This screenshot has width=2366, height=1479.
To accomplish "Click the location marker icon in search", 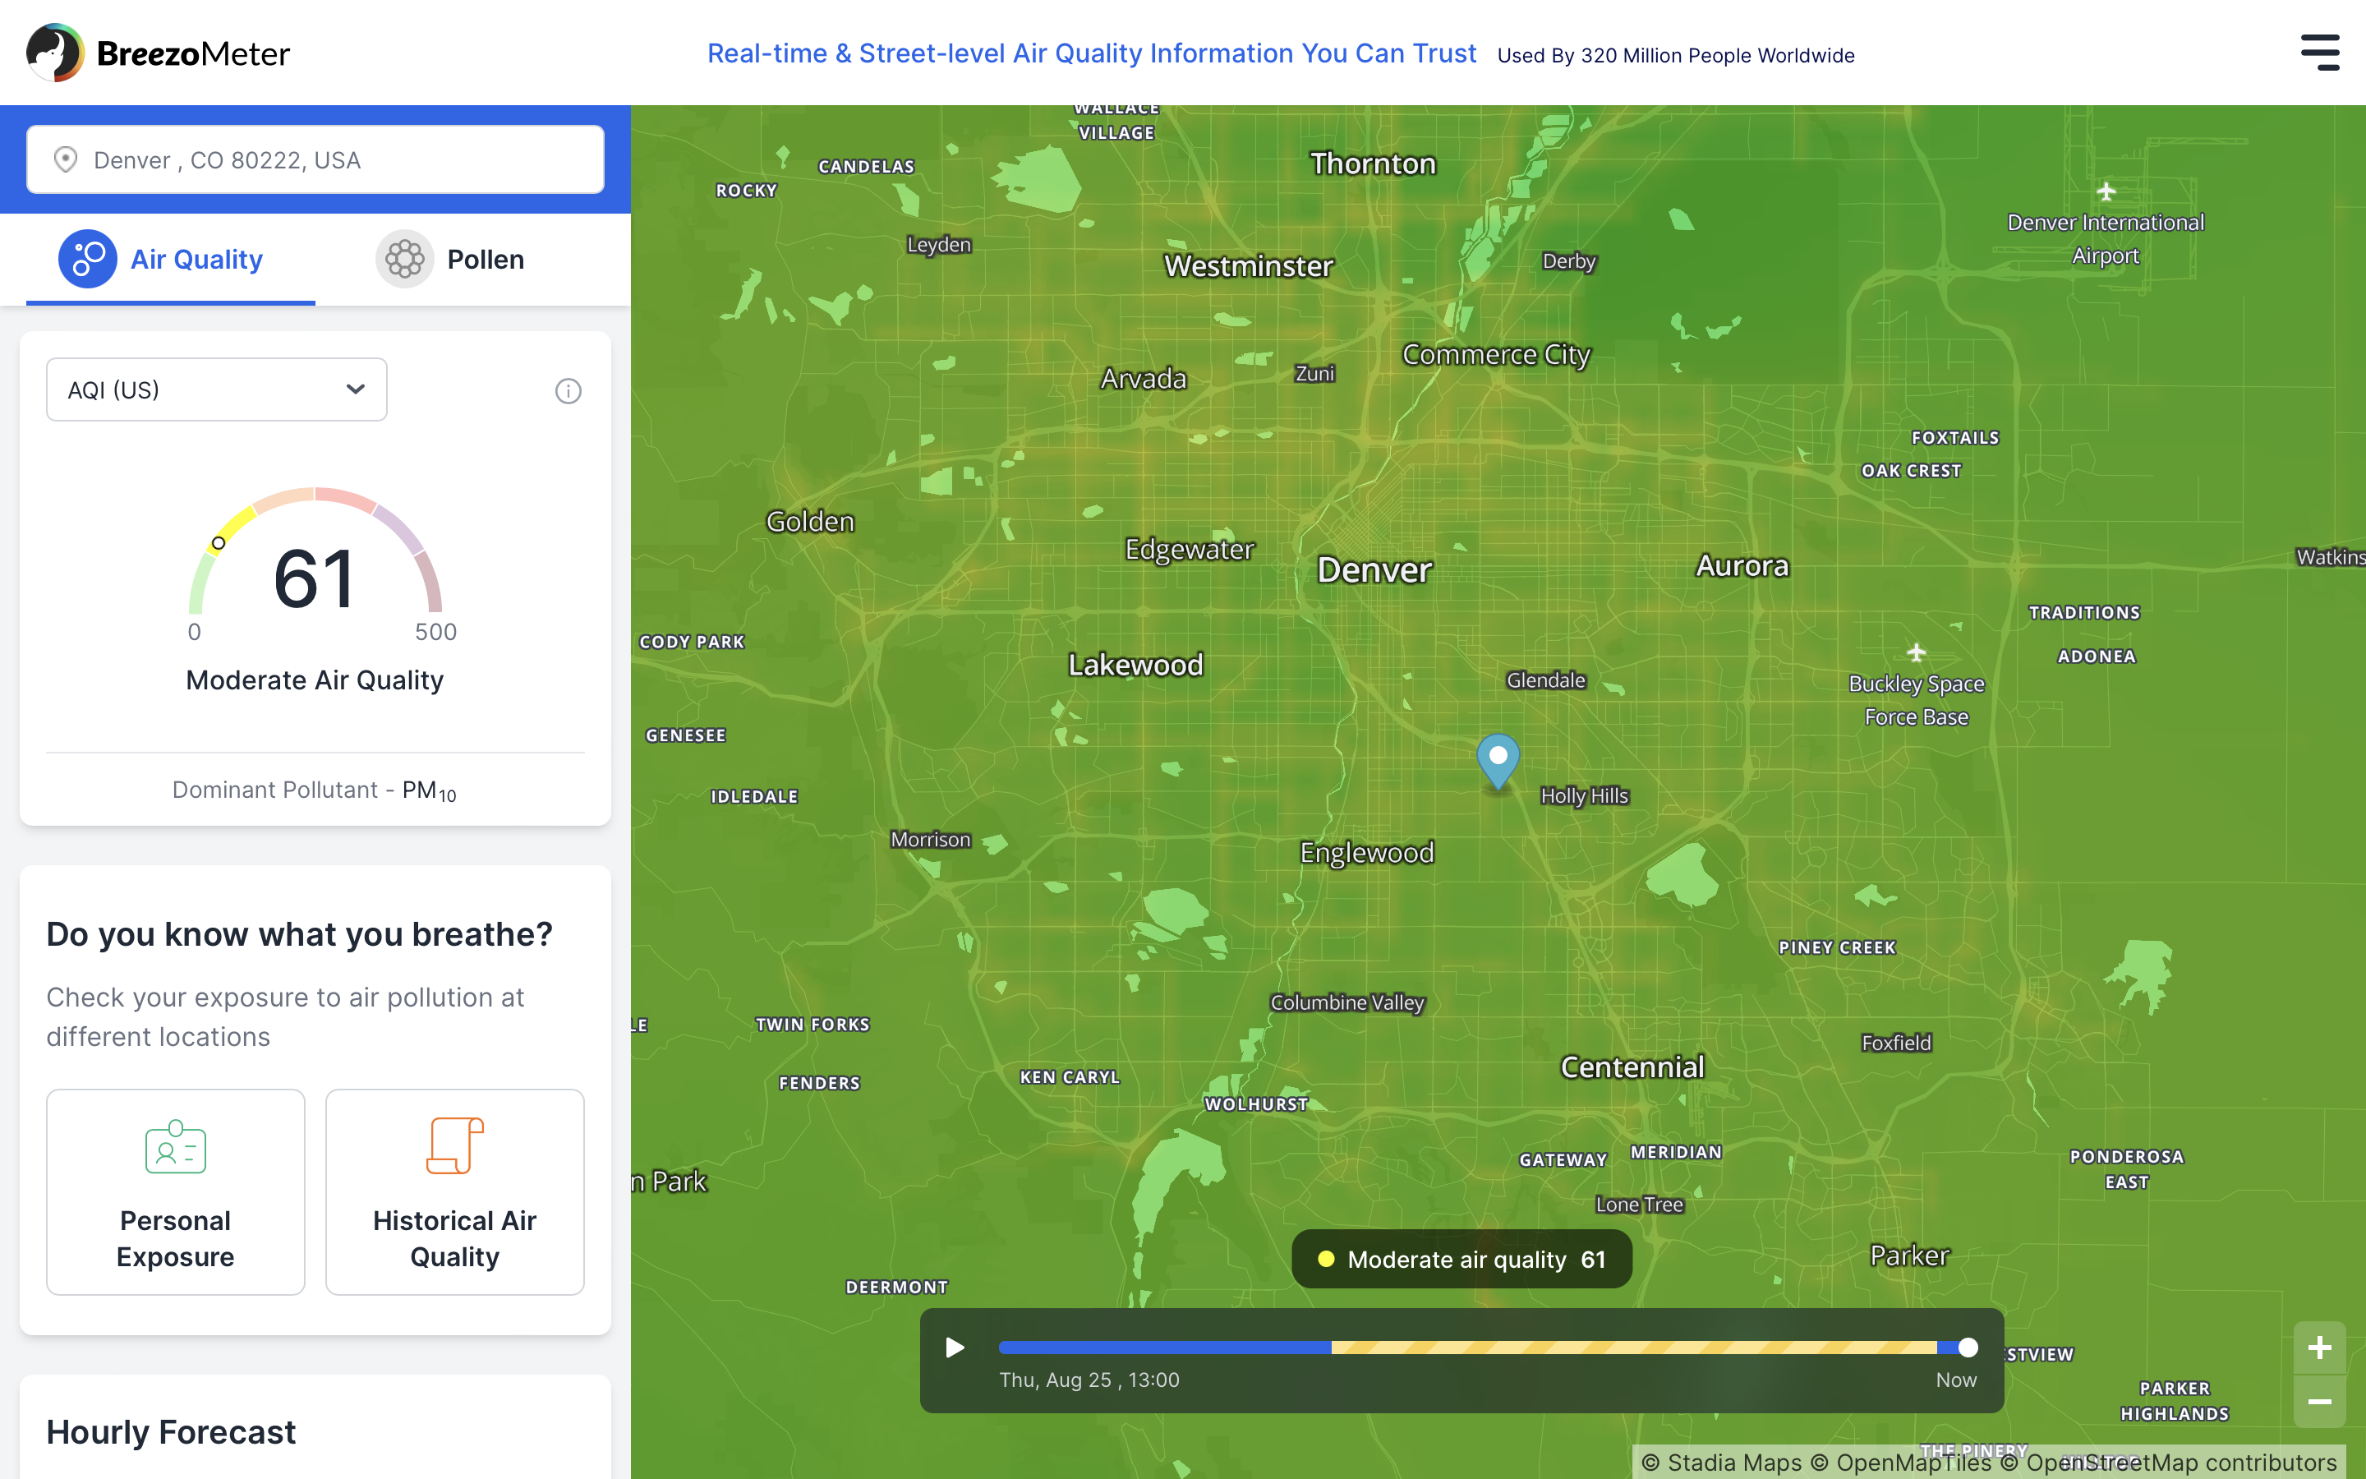I will coord(66,159).
